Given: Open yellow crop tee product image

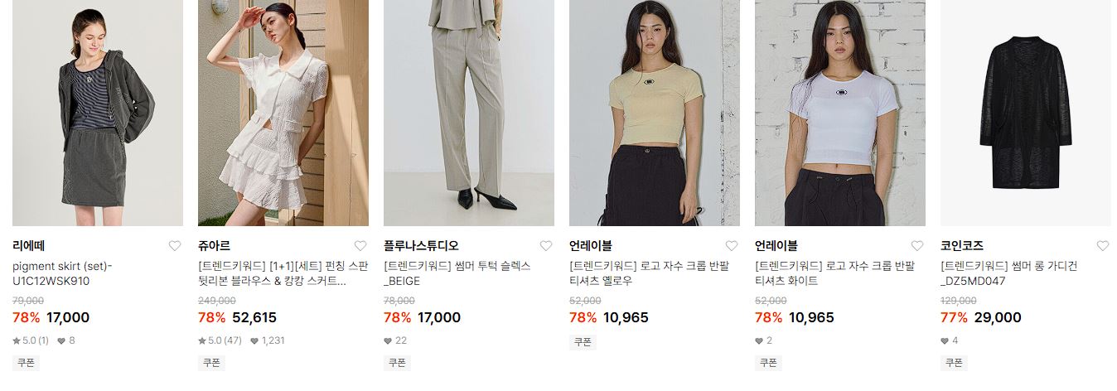Looking at the screenshot, I should click(655, 113).
